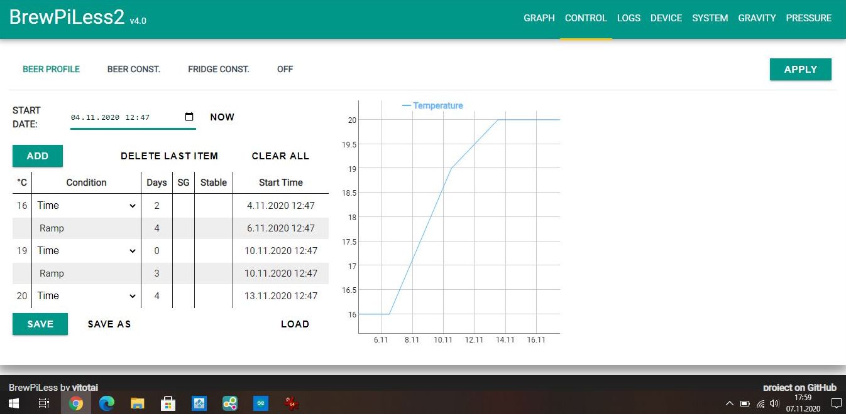
Task: Click Days value 0 in the 19°C row
Action: click(157, 250)
